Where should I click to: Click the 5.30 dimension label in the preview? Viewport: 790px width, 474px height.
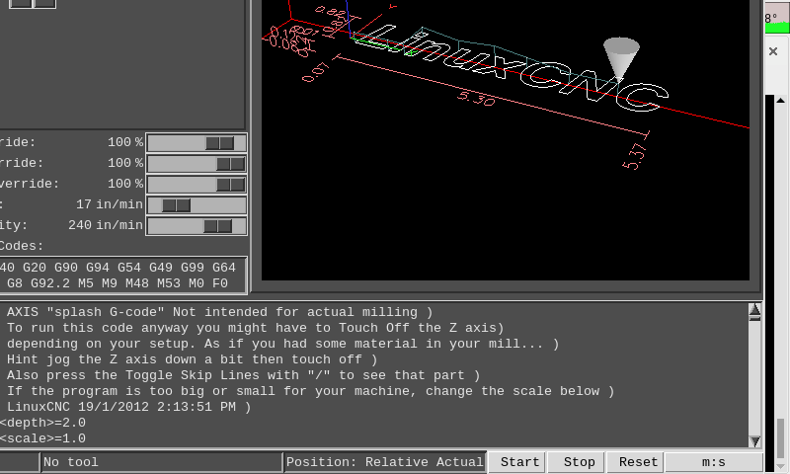pyautogui.click(x=476, y=98)
